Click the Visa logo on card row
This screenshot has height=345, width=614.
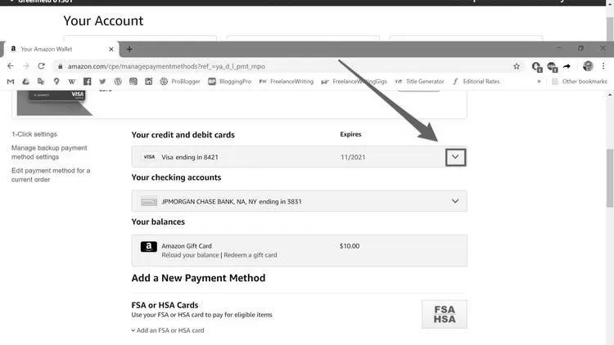pos(149,157)
